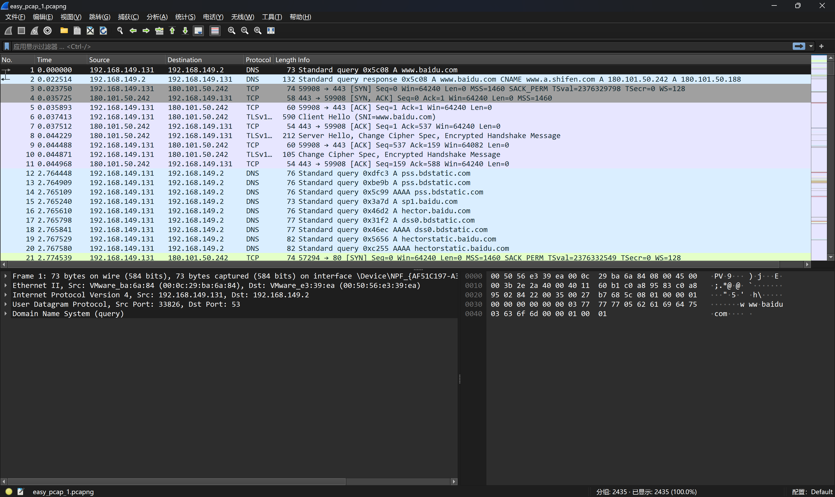Open find packet magnifier icon
The image size is (835, 497).
point(120,31)
